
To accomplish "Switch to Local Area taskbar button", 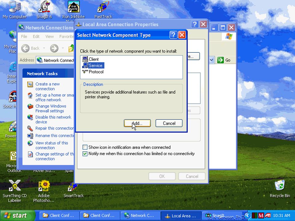I will coord(181,215).
